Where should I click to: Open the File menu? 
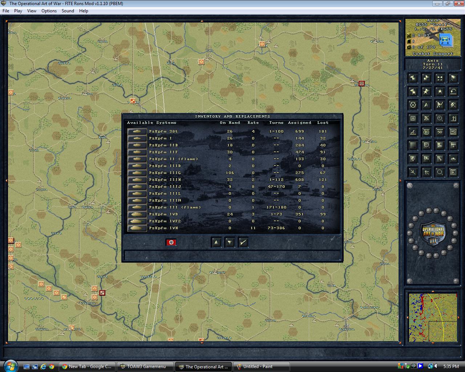click(6, 11)
